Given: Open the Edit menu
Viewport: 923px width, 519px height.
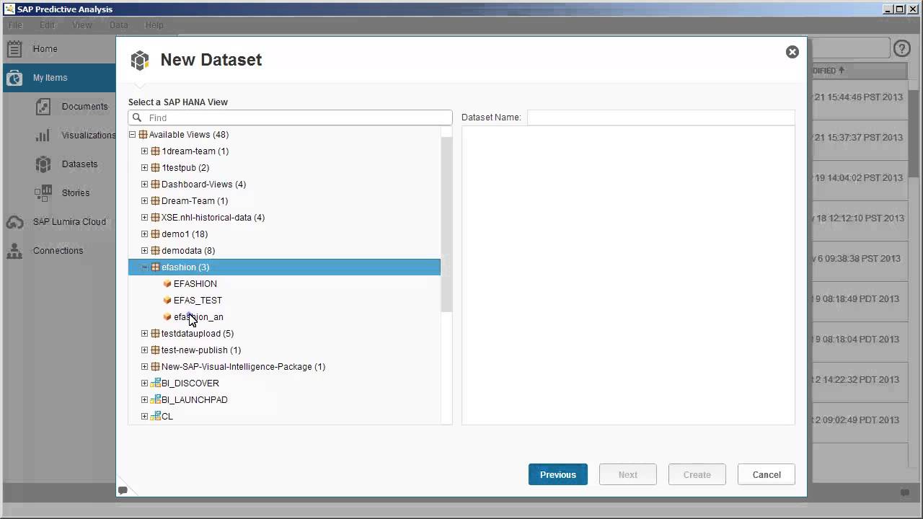Looking at the screenshot, I should (47, 25).
